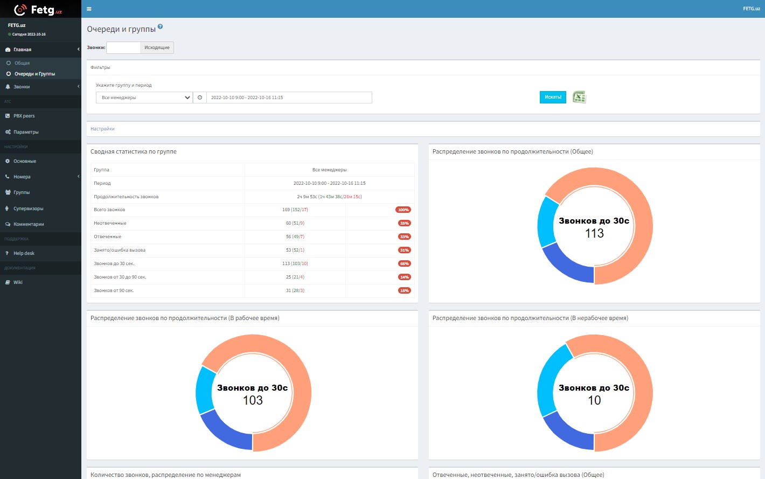Image resolution: width=765 pixels, height=479 pixels.
Task: Click 10 in the нерабочее время chart center
Action: point(594,400)
